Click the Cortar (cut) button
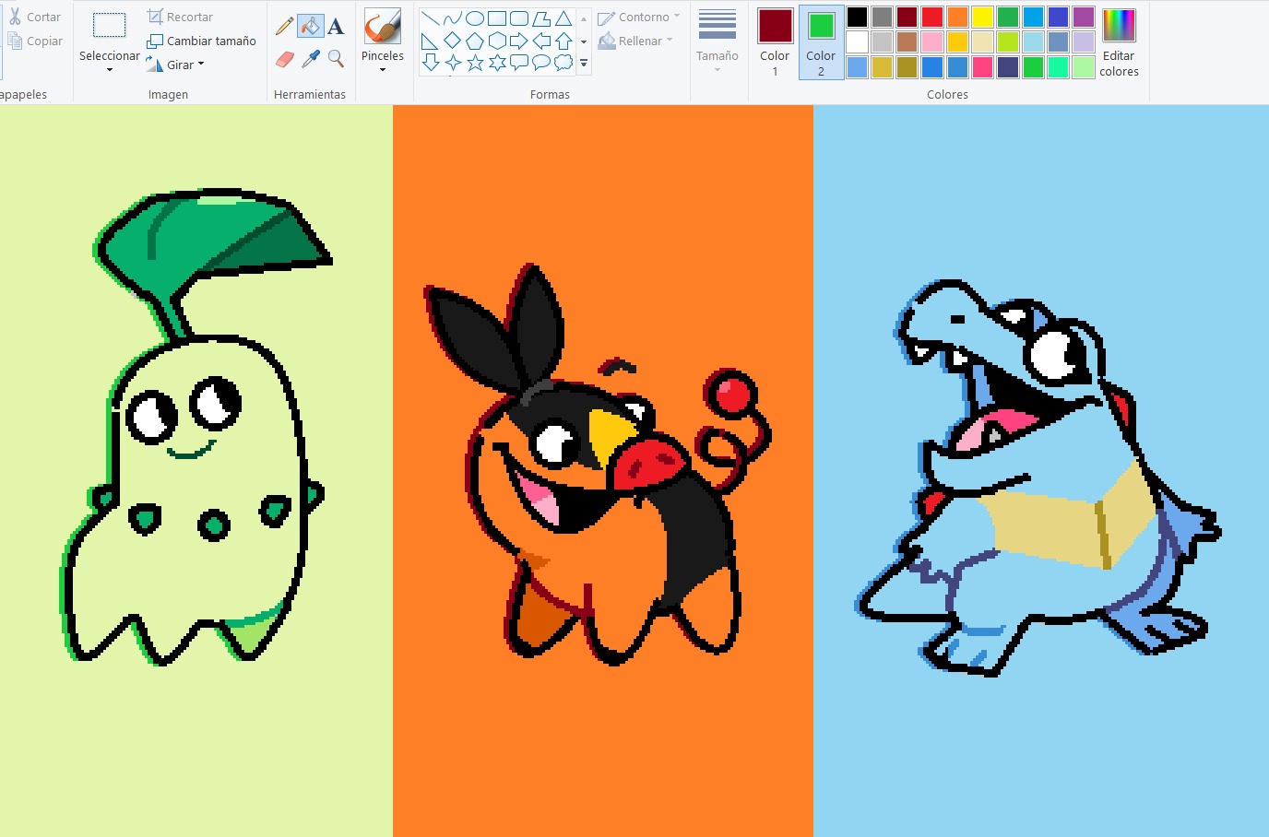 coord(34,17)
